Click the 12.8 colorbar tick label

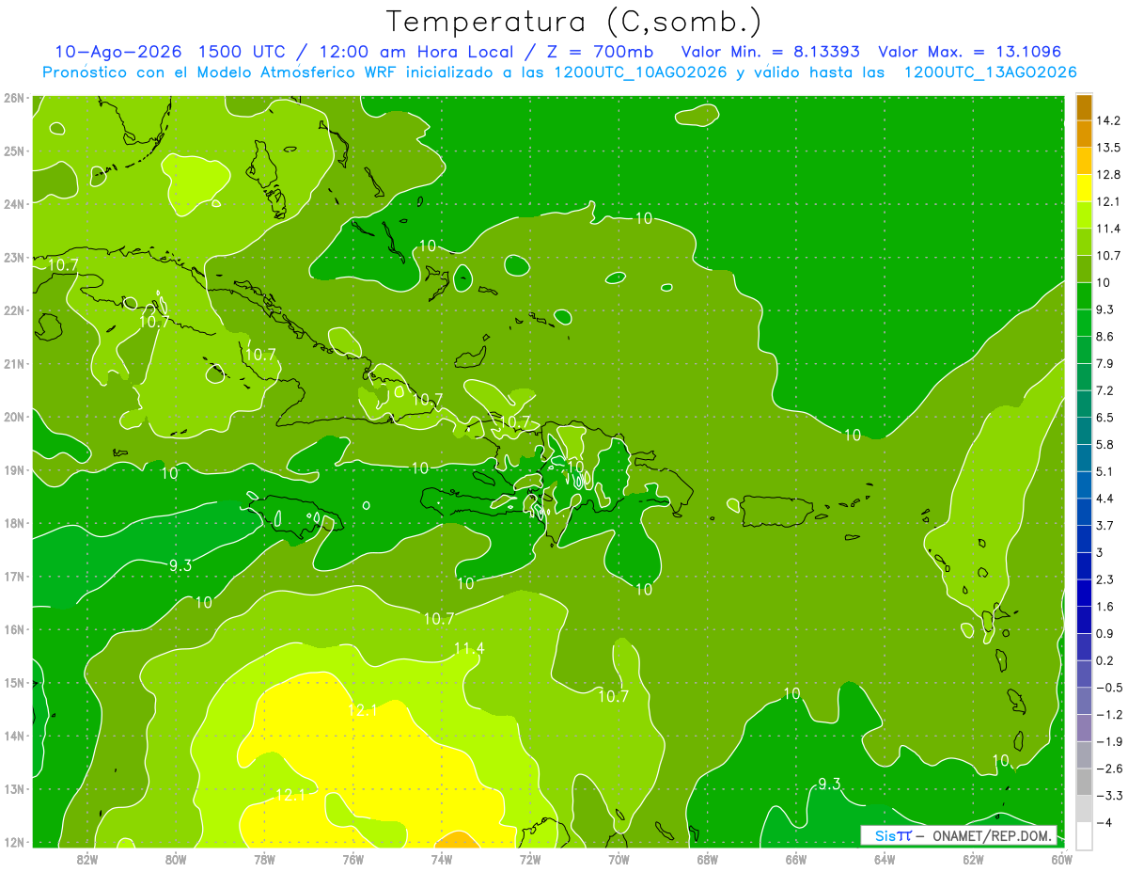[1107, 174]
